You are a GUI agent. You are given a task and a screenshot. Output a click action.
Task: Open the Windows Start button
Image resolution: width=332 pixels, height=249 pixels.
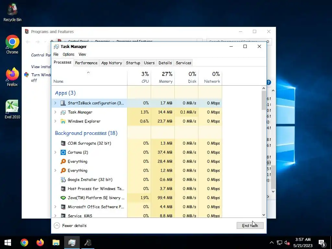click(8, 243)
